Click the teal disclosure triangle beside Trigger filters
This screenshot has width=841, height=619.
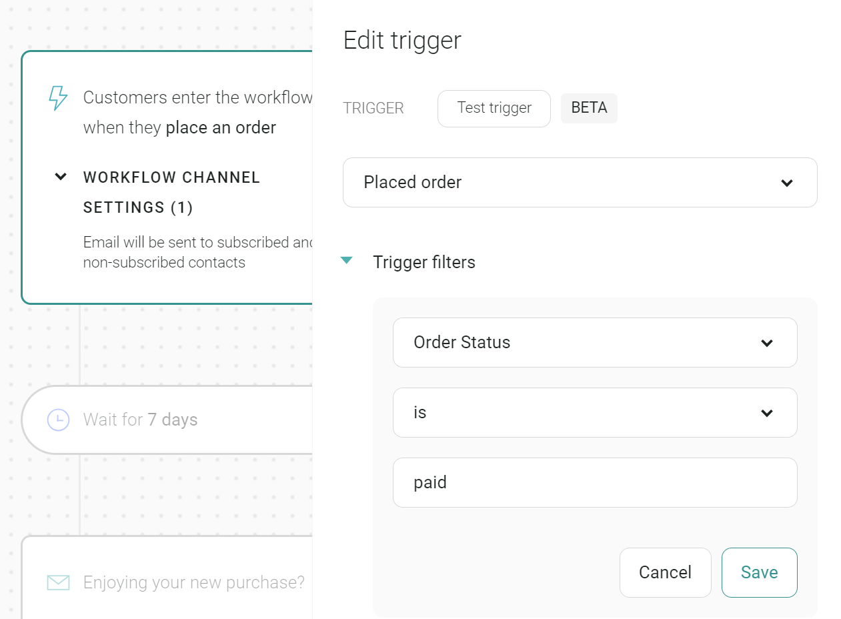click(347, 261)
